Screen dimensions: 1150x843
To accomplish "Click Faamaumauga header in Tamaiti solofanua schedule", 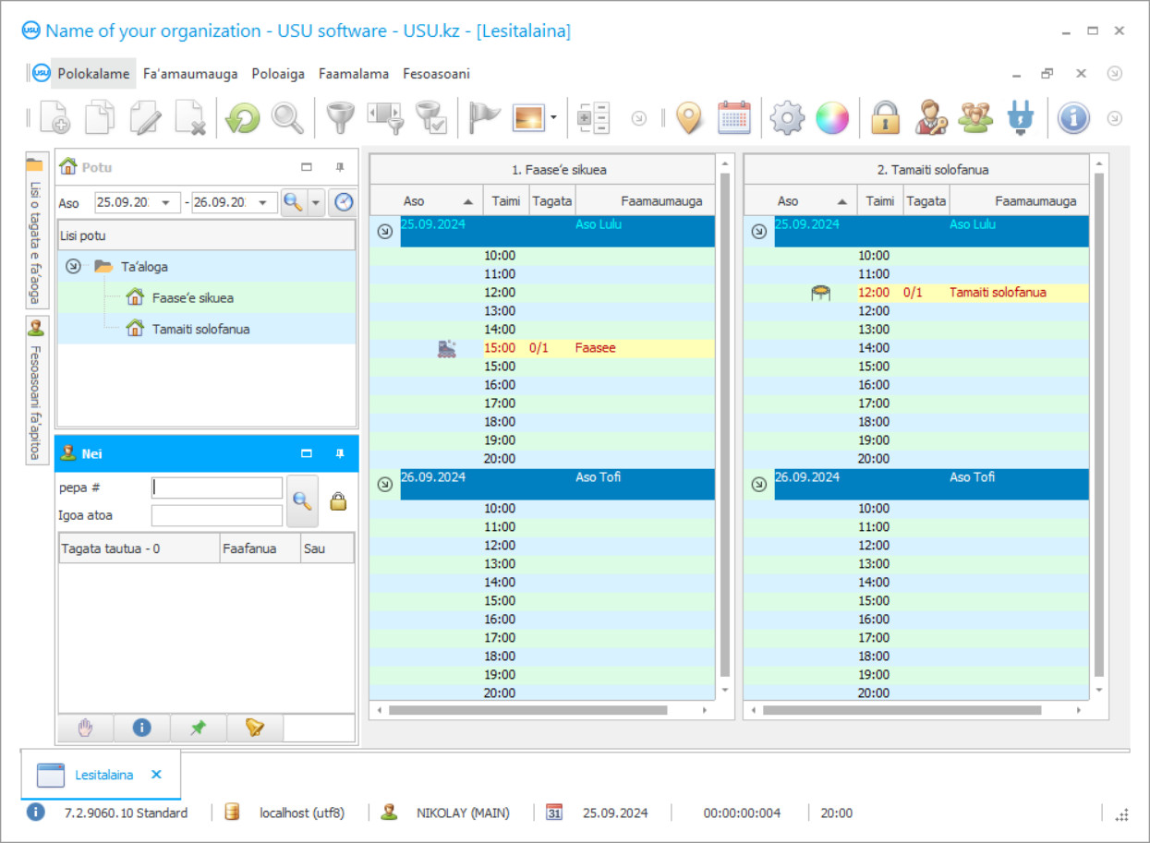I will [1020, 200].
